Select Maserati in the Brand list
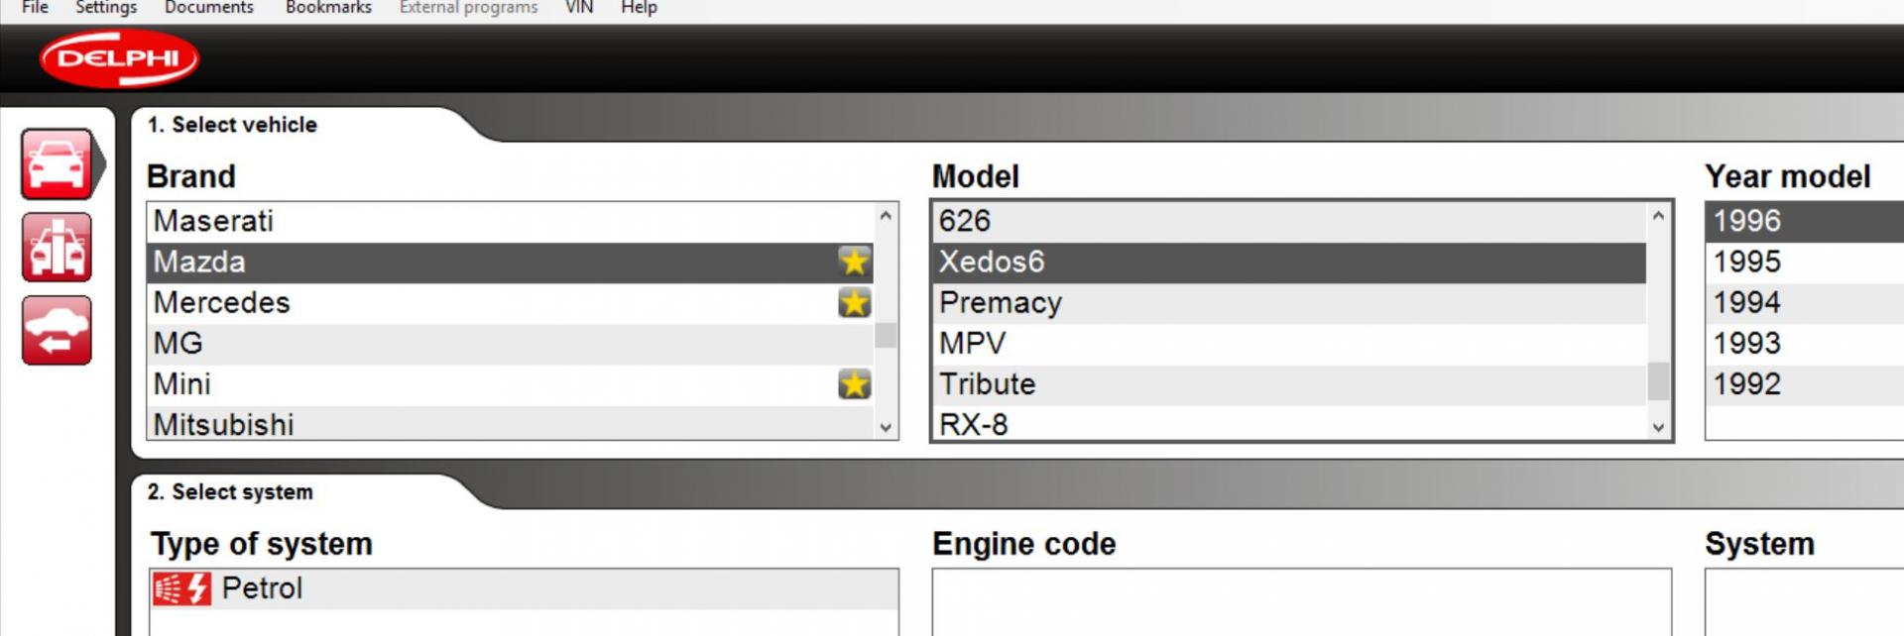This screenshot has width=1904, height=636. click(213, 221)
